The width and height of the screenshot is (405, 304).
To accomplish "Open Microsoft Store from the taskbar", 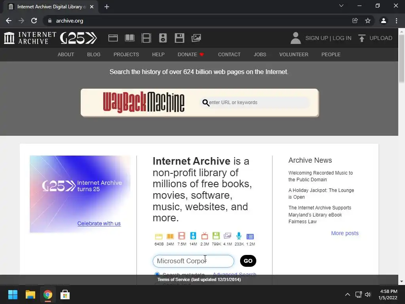I will (65, 294).
